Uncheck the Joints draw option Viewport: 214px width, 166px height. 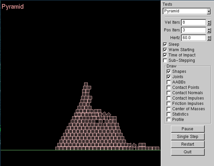[x=169, y=77]
